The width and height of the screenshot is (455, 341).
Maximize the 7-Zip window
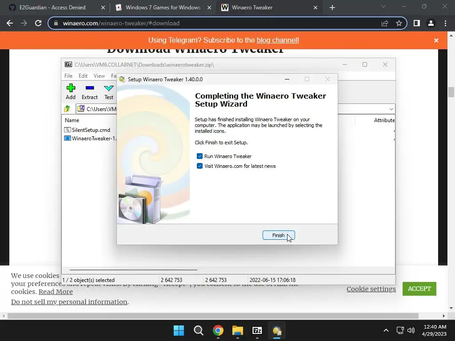click(365, 64)
